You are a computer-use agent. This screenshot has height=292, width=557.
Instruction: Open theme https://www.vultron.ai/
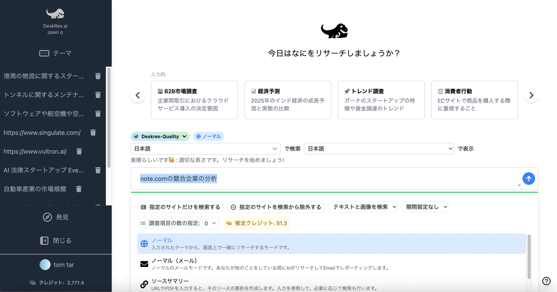tap(35, 151)
